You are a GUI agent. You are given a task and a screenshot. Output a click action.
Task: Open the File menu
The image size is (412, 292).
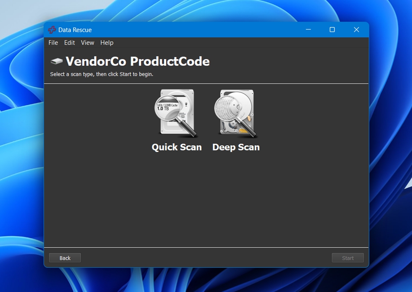click(53, 43)
